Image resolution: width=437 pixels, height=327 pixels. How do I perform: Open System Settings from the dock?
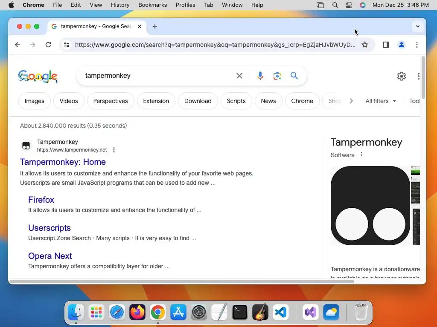click(x=199, y=312)
